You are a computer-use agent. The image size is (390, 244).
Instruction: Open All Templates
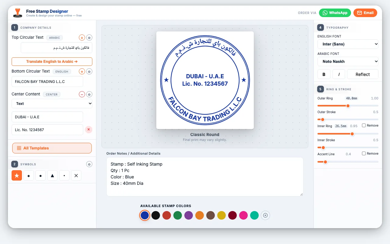tap(52, 148)
